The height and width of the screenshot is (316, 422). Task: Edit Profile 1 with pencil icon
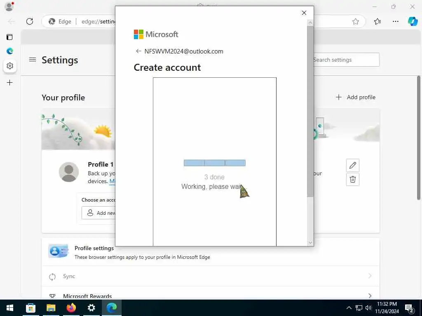pyautogui.click(x=353, y=165)
